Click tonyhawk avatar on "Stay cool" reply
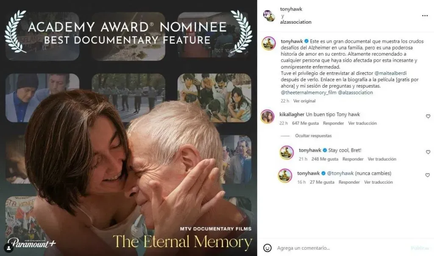Image resolution: width=434 pixels, height=256 pixels. click(287, 153)
